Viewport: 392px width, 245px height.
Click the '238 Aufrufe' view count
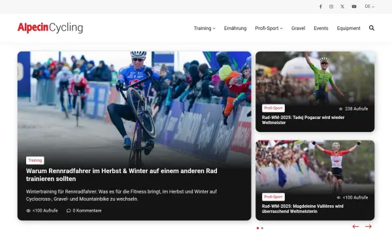click(x=357, y=109)
